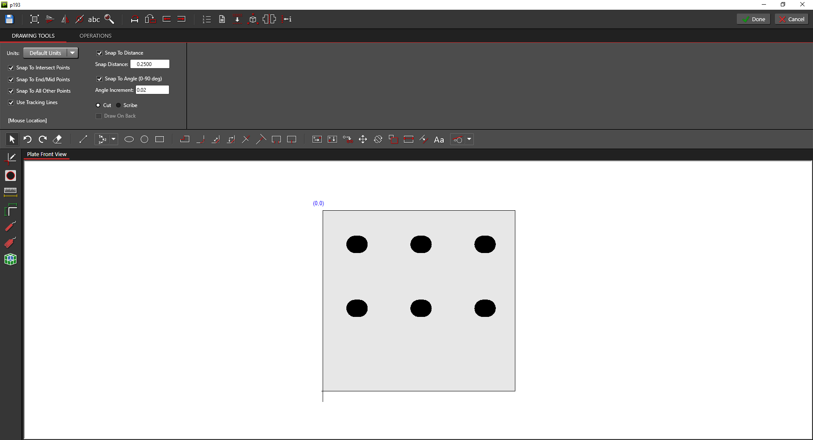Click the split plate icon in top toolbar
The image size is (813, 440).
point(269,19)
